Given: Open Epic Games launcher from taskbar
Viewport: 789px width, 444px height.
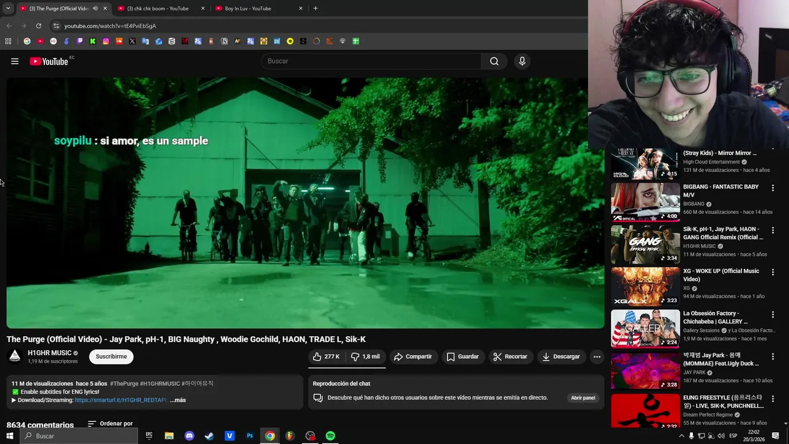Looking at the screenshot, I should (149, 436).
